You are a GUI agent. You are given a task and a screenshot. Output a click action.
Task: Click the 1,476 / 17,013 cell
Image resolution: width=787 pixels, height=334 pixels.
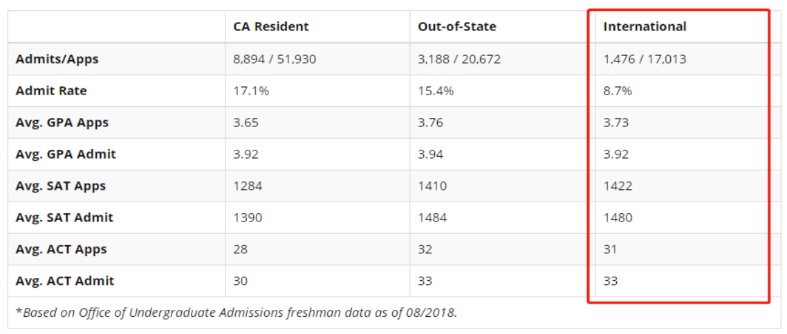645,59
